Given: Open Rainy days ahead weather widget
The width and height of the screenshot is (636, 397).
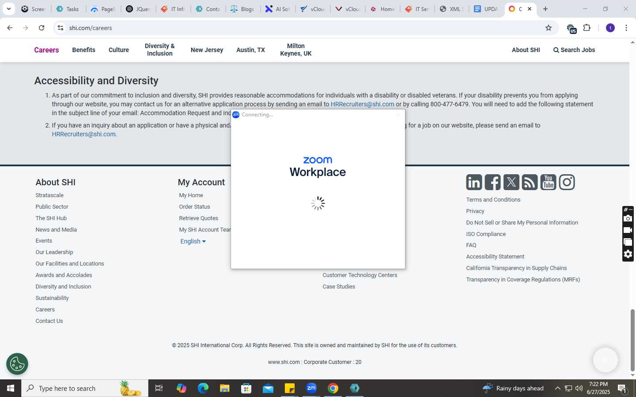Looking at the screenshot, I should click(x=513, y=388).
